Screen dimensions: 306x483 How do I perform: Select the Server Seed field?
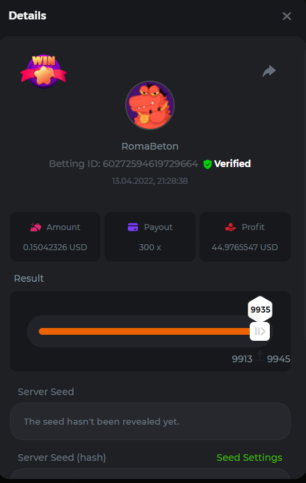click(x=151, y=421)
